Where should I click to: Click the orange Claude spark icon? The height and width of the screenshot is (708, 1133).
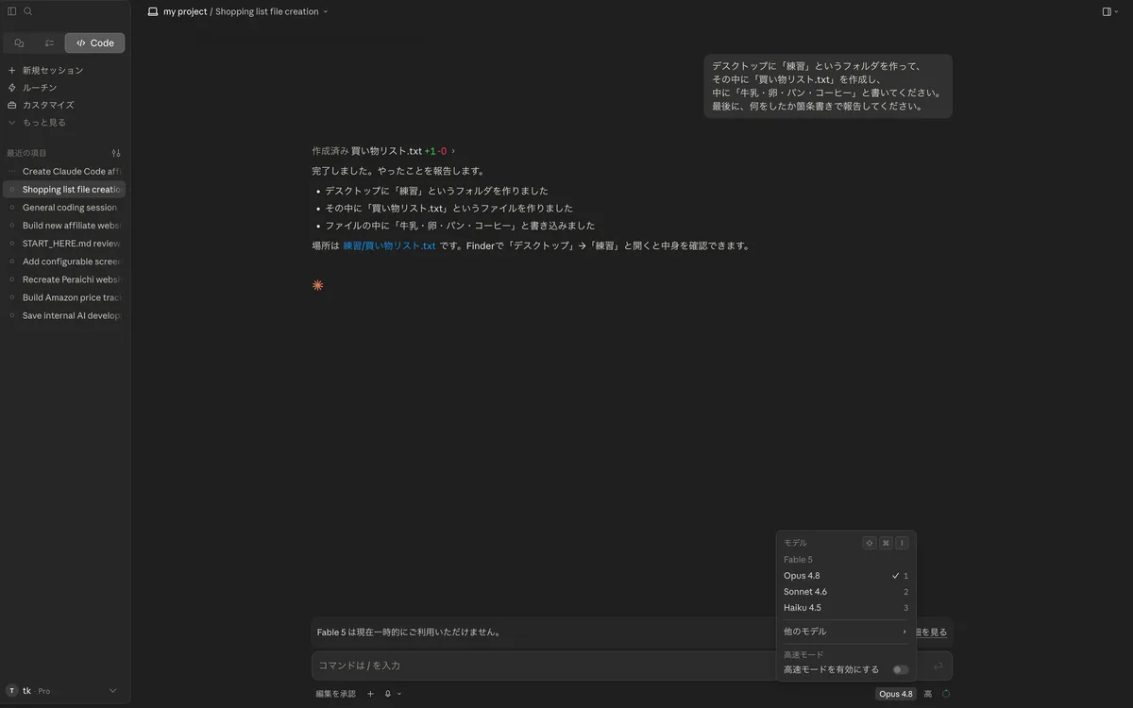(317, 285)
